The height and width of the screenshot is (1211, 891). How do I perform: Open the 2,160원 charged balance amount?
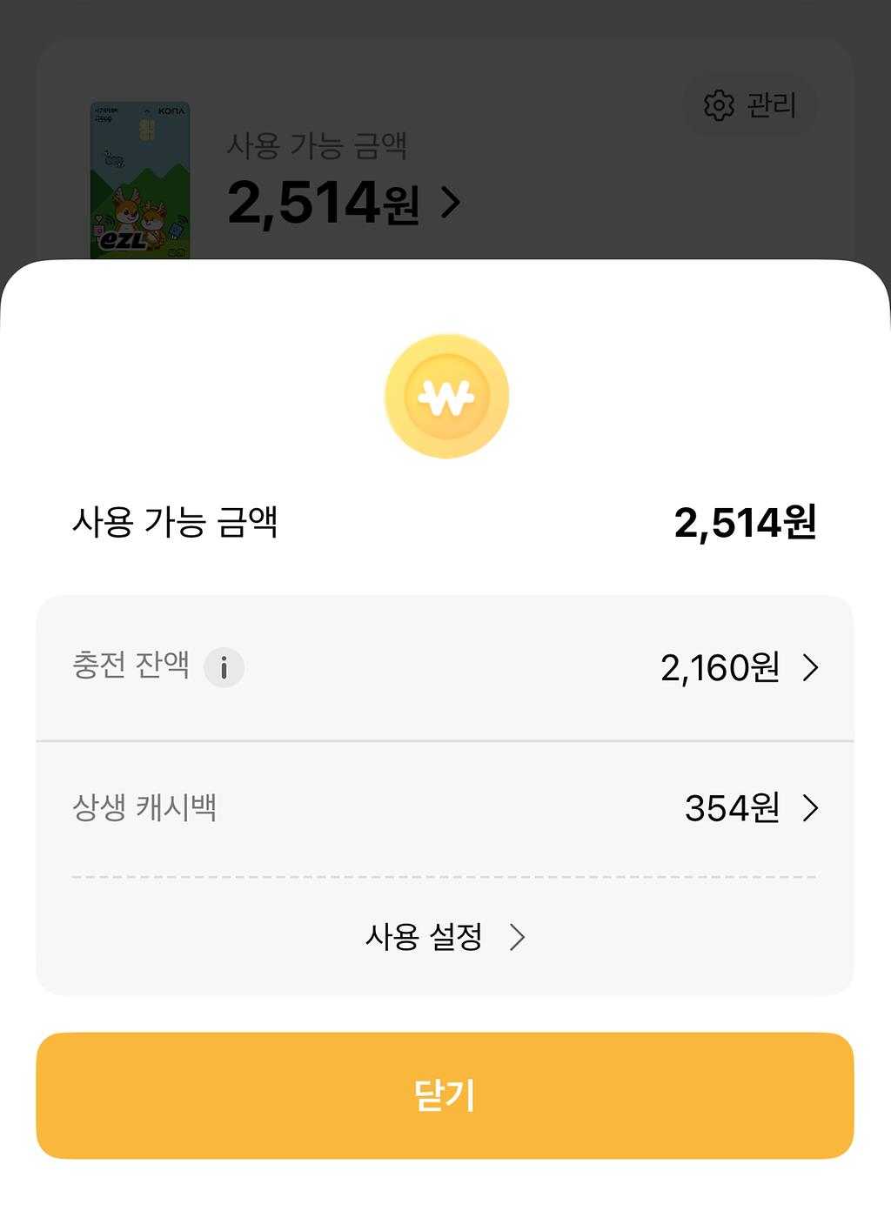tap(720, 668)
